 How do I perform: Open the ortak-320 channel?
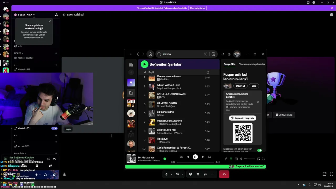pyautogui.click(x=24, y=146)
